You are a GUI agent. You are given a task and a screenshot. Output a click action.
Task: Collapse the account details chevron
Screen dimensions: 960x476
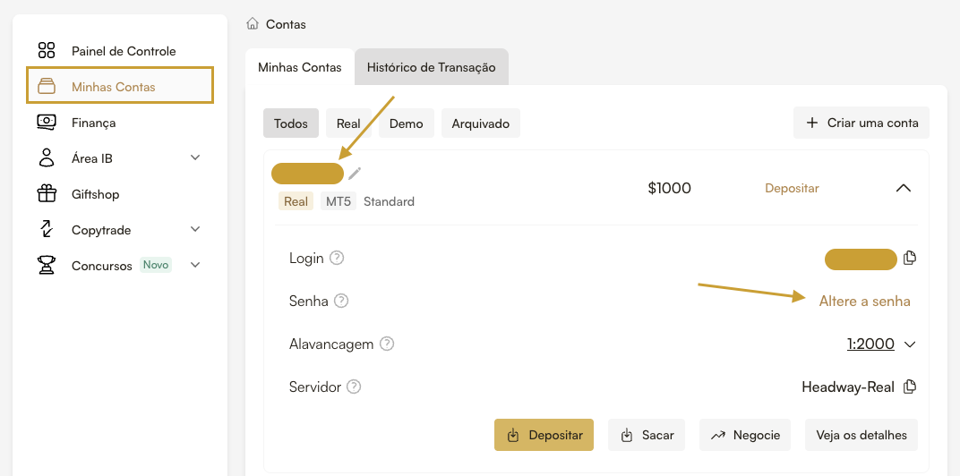click(x=903, y=188)
